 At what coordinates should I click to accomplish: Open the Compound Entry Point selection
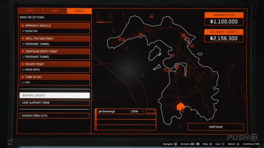(55, 54)
